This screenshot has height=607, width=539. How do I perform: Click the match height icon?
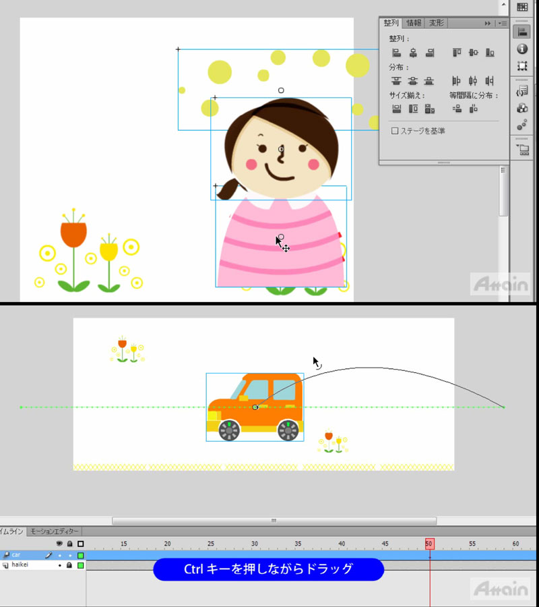(x=413, y=109)
